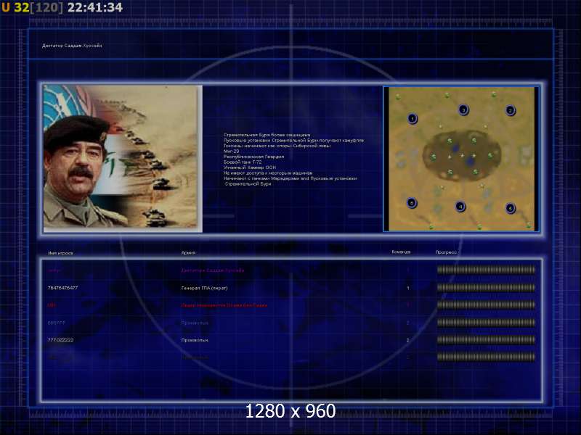Click the progress bar for player 777022222
This screenshot has height=435, width=581.
click(486, 340)
